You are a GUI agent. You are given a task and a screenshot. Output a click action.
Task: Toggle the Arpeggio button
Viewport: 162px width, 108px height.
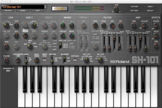(75, 60)
